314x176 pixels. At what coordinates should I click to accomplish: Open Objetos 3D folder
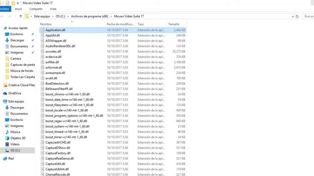(18, 138)
